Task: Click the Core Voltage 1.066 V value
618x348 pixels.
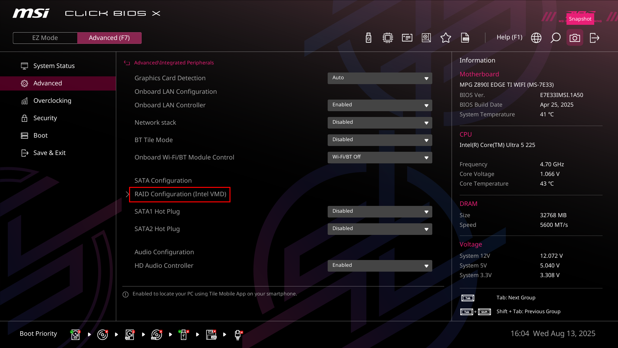Action: point(550,174)
